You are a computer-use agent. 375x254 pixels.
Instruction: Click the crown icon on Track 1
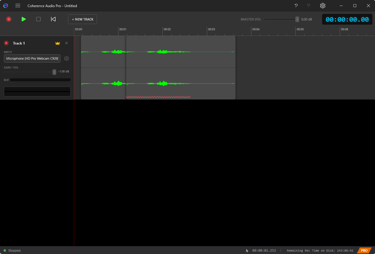point(57,43)
